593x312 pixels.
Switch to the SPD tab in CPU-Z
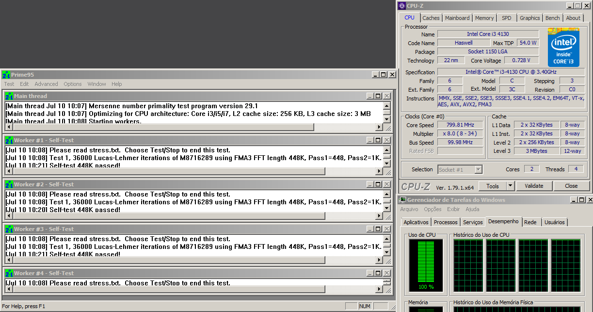point(507,18)
